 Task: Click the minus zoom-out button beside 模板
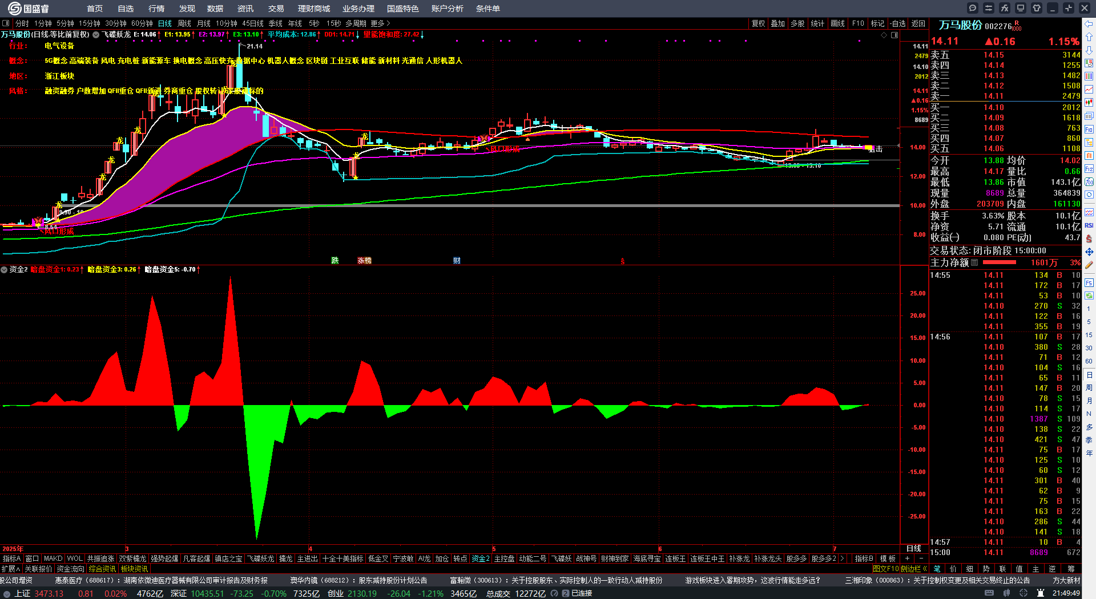tap(921, 558)
